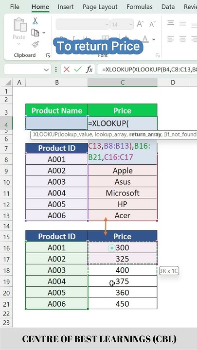197x350 pixels.
Task: Expand the Copy options dropdown arrow
Action: click(x=44, y=33)
